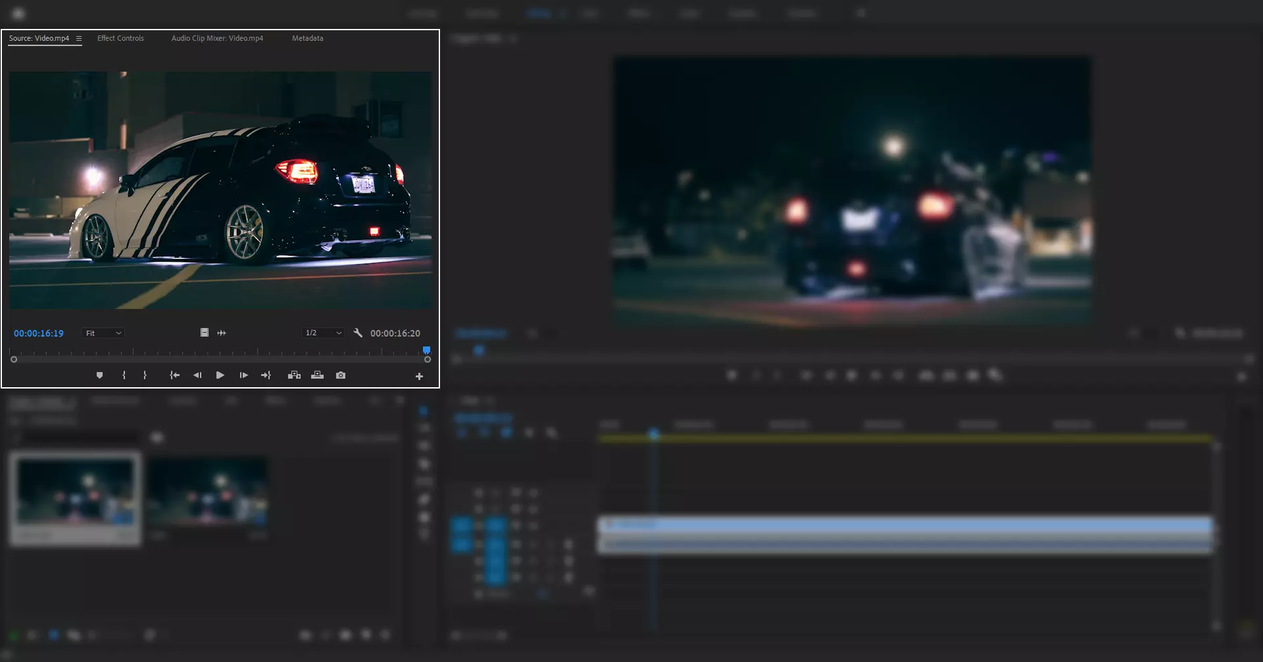Image resolution: width=1263 pixels, height=662 pixels.
Task: Open Source monitor wrench settings
Action: (x=358, y=333)
